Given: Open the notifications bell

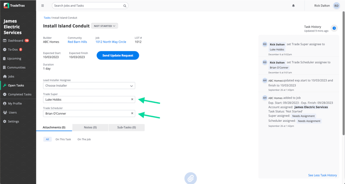Looking at the screenshot, I should tap(293, 6).
